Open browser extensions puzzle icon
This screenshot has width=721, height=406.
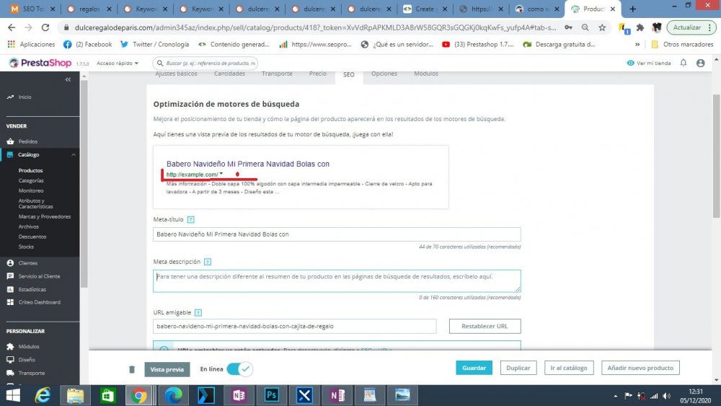click(640, 27)
